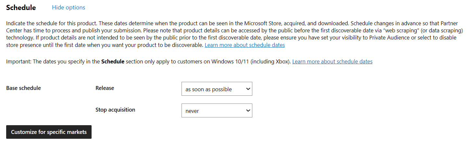Click the Stop acquisition field label
Viewport: 467px width, 142px height.
click(115, 110)
